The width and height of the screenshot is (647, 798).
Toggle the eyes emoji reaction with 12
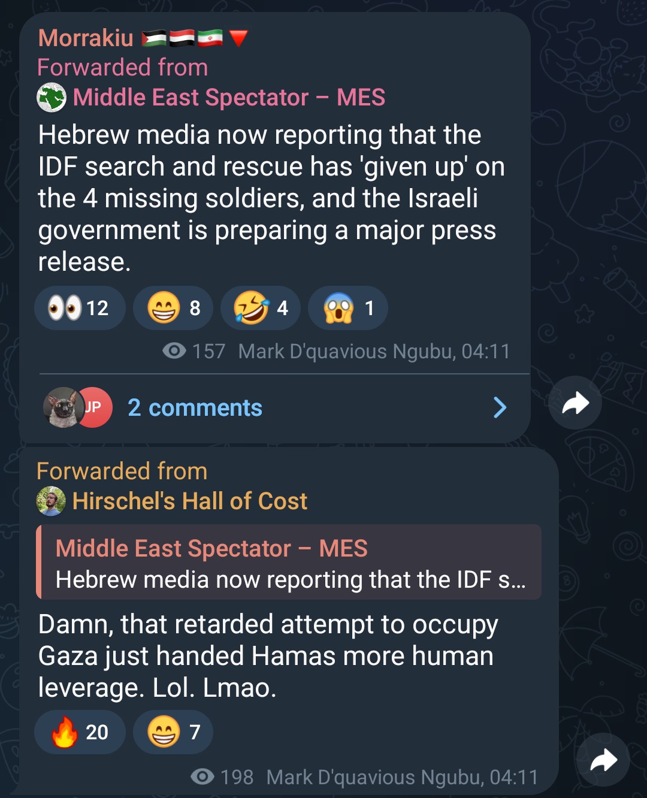(80, 308)
